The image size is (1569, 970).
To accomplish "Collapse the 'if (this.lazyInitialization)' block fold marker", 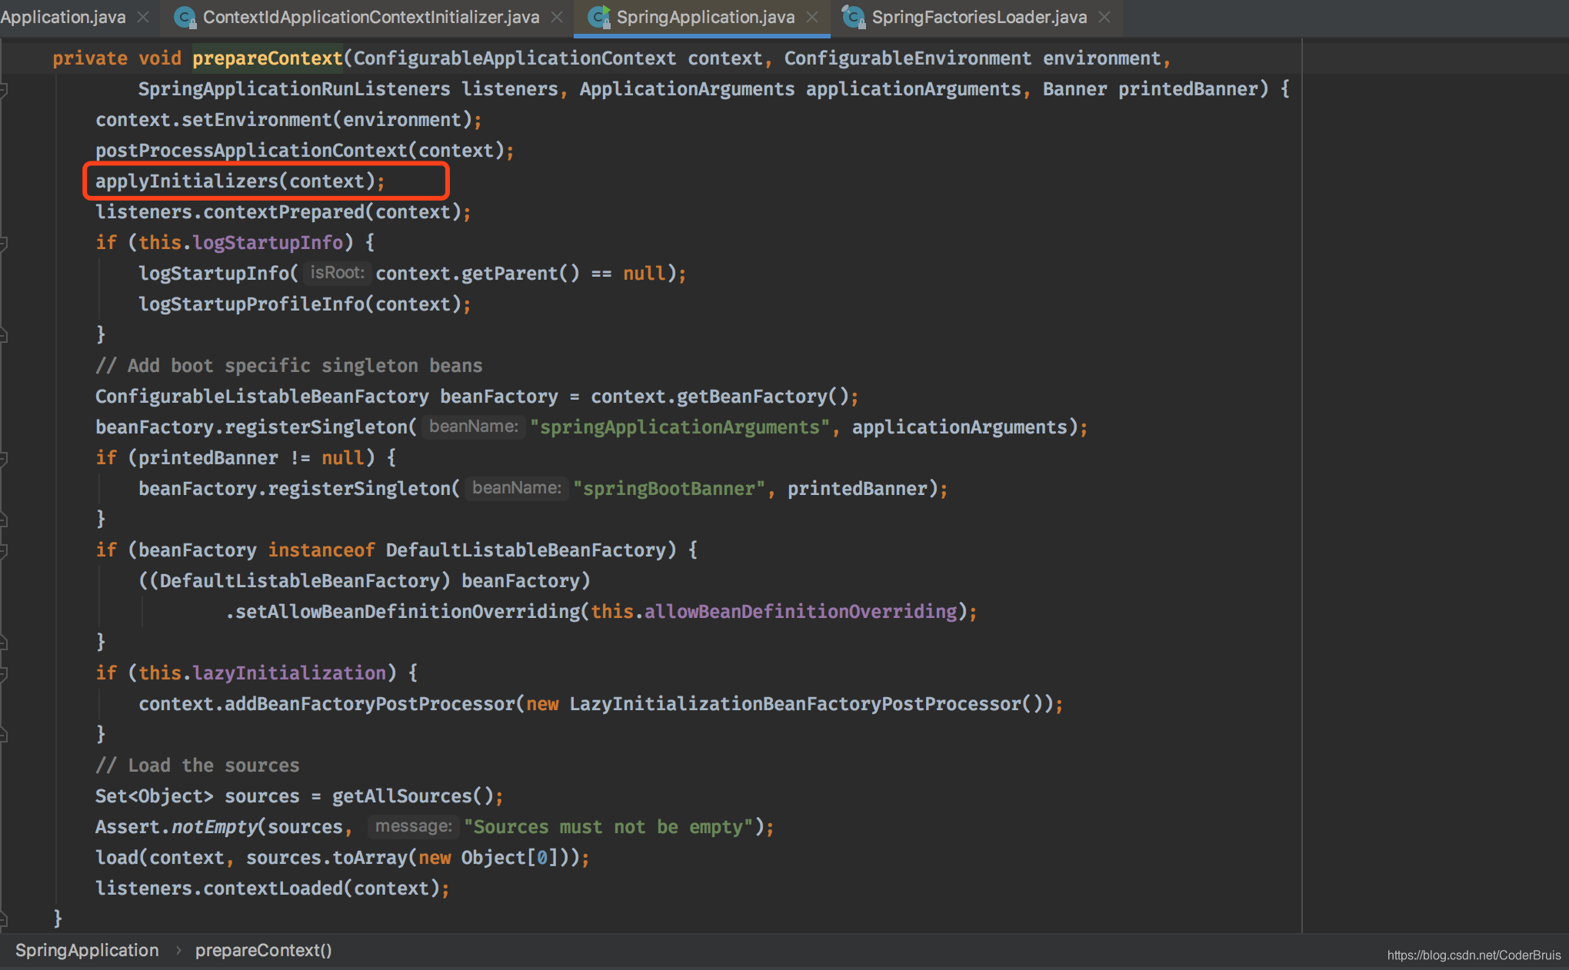I will 4,673.
